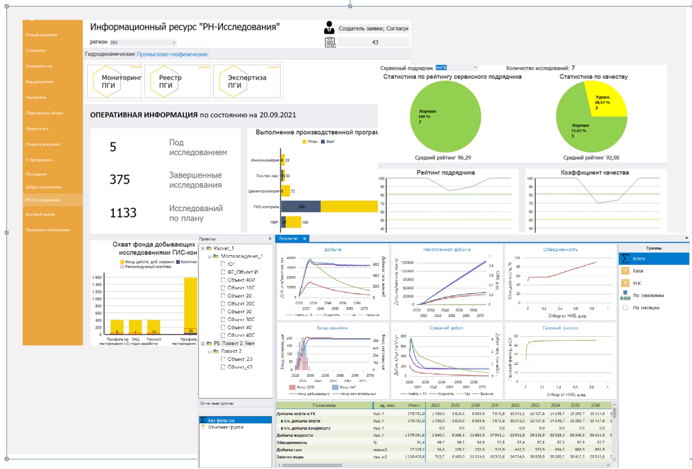Viewport: 692px width, 469px height.
Task: Click the user profile silhouette icon
Action: (329, 28)
